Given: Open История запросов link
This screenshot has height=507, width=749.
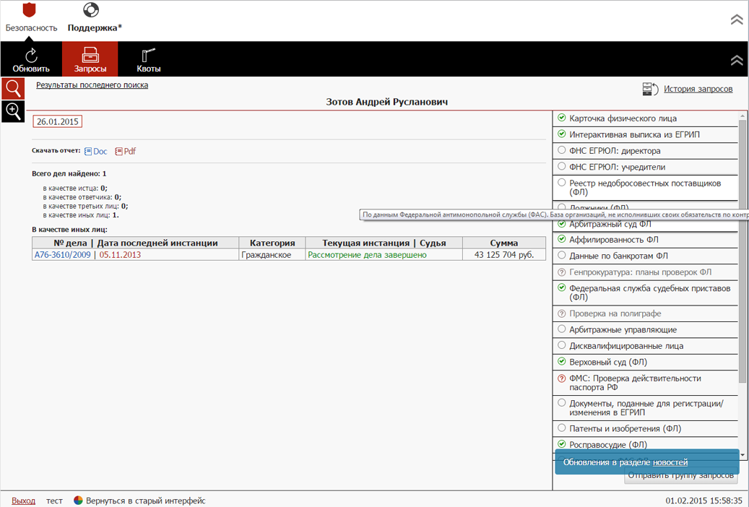Looking at the screenshot, I should coord(698,89).
